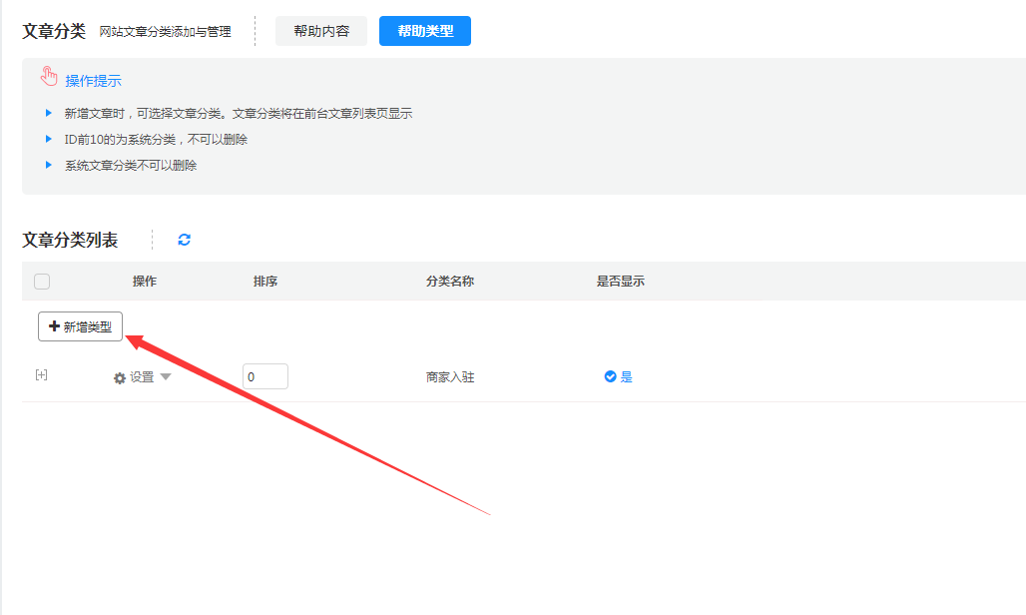Click the 操作 column header
Screen dimensions: 1026x615
tap(145, 282)
